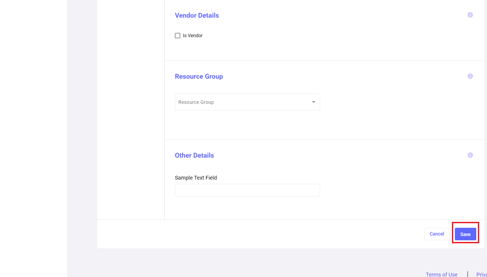Click the Resource Group placeholder text
Viewport: 487px width, 277px height.
pos(196,102)
